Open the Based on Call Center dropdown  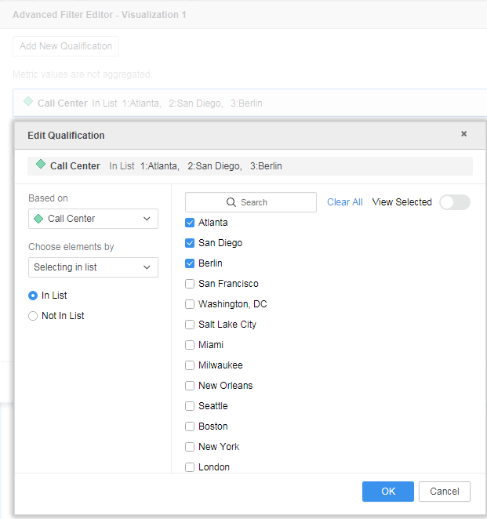point(93,219)
